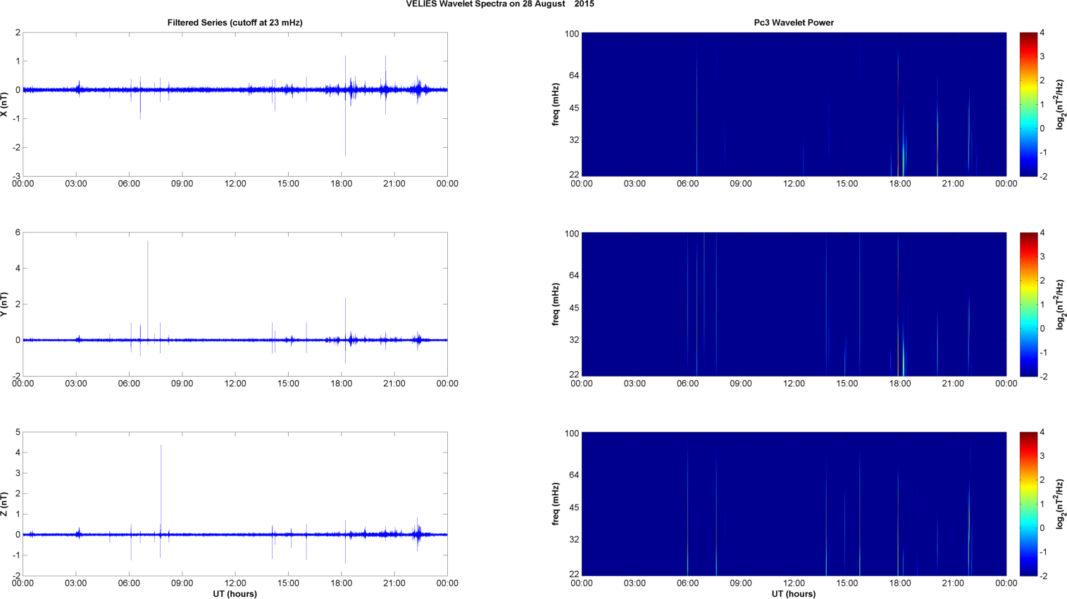Click the VELIES Wavelet Spectra main title
The image size is (1067, 599).
tap(499, 4)
